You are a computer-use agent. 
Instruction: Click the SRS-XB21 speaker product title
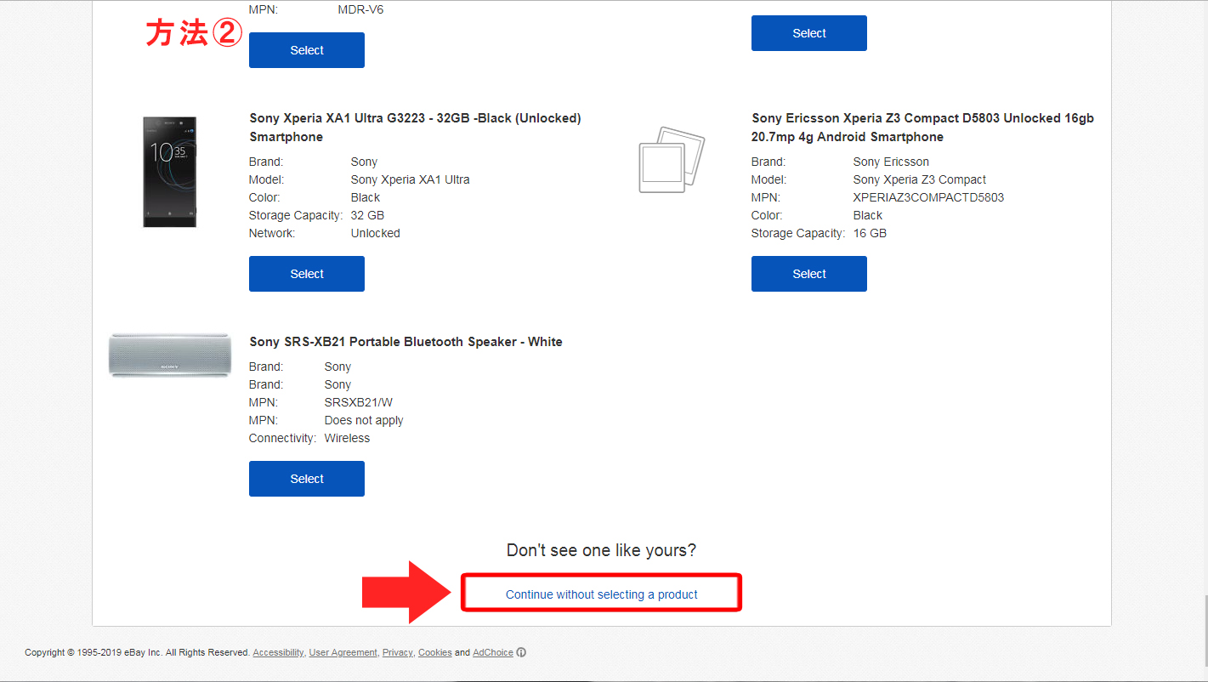(x=405, y=341)
